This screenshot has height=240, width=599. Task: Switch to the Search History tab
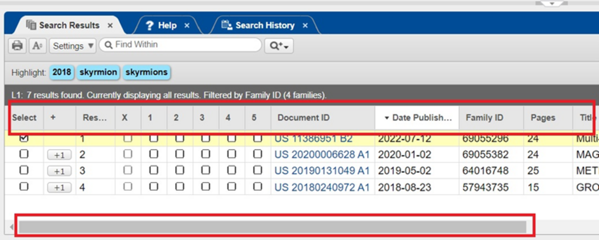coord(264,25)
